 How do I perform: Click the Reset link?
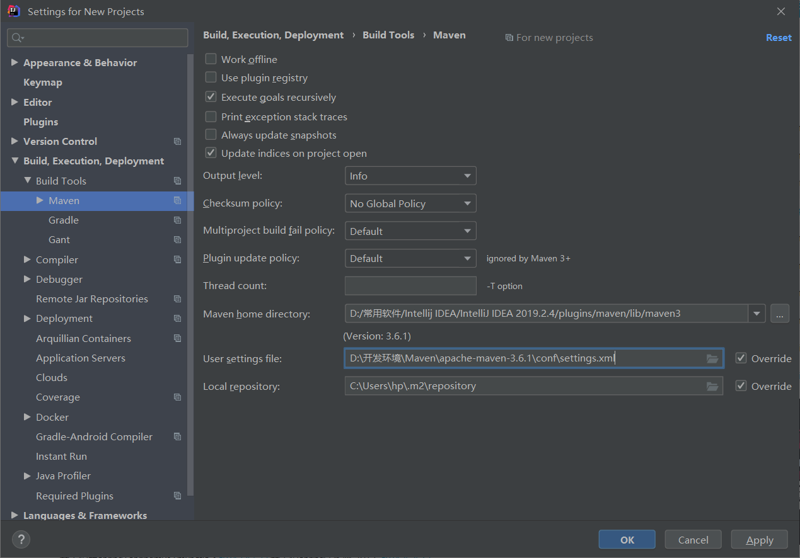(x=779, y=38)
